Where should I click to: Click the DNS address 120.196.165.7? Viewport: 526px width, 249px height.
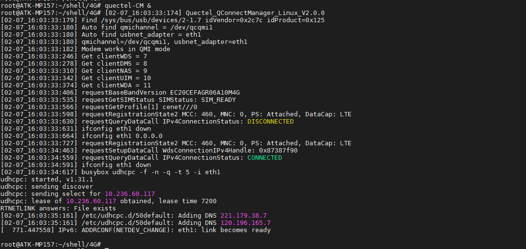click(245, 223)
